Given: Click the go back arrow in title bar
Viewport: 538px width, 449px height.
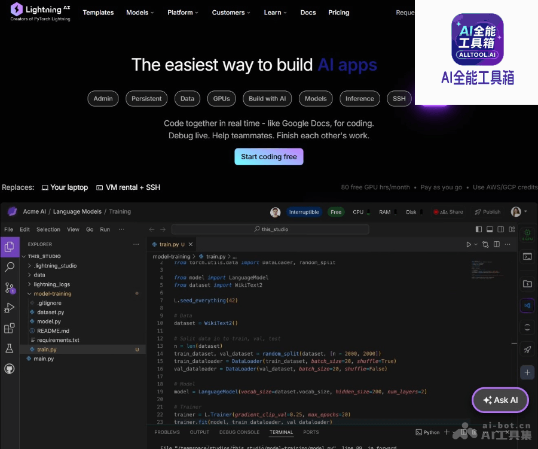Looking at the screenshot, I should point(152,229).
